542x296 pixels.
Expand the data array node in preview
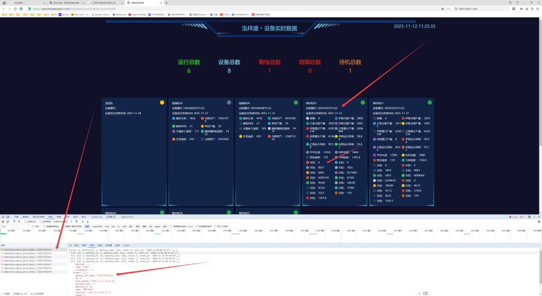click(x=75, y=272)
